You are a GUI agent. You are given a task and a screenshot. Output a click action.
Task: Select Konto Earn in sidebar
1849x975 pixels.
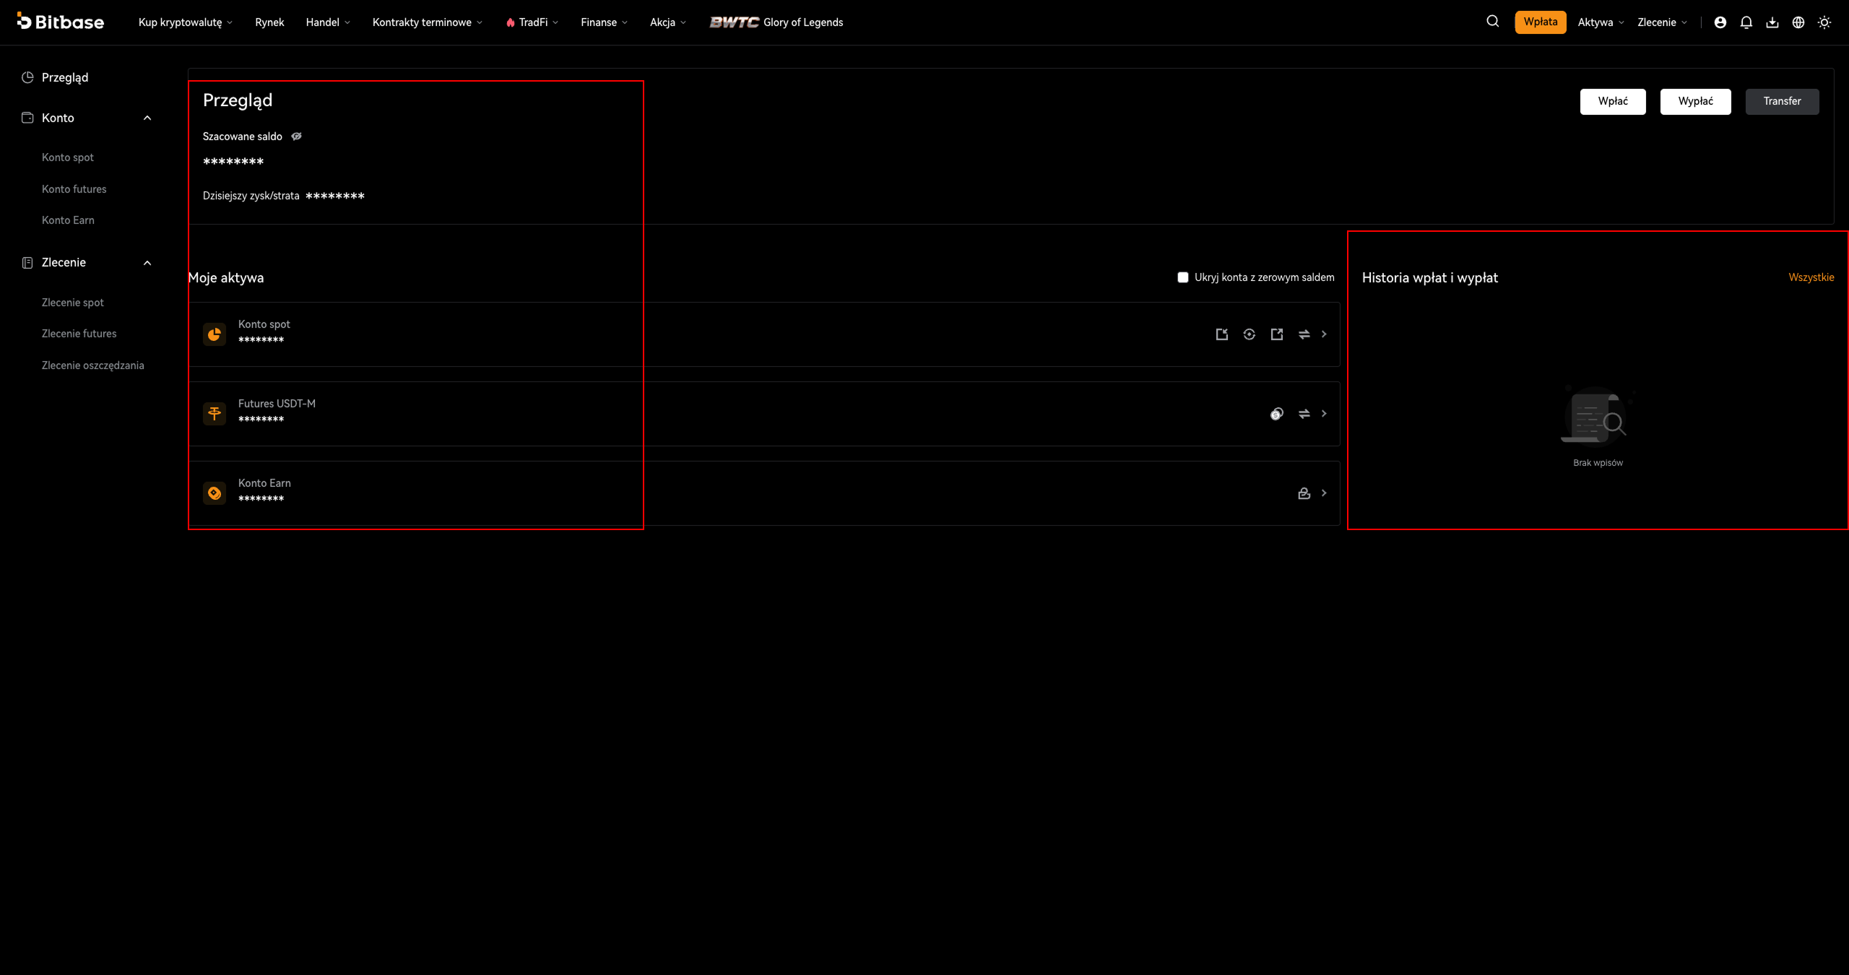pyautogui.click(x=68, y=220)
